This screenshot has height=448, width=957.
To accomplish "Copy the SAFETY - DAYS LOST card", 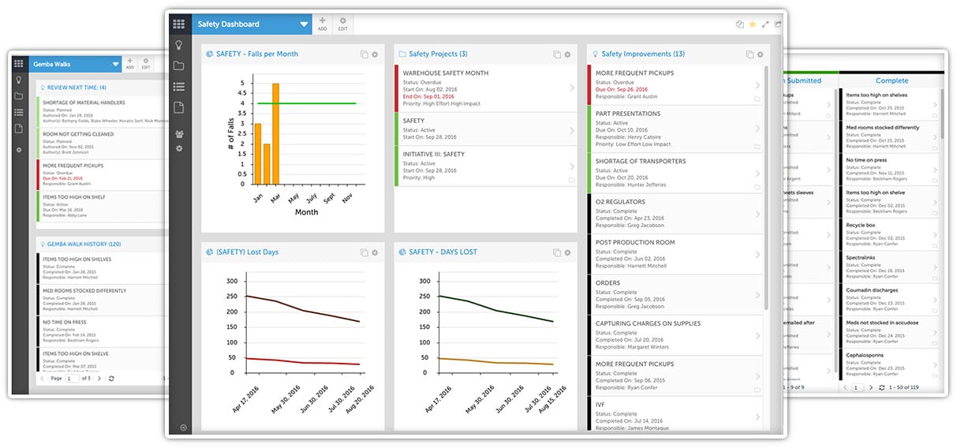I will coord(557,252).
